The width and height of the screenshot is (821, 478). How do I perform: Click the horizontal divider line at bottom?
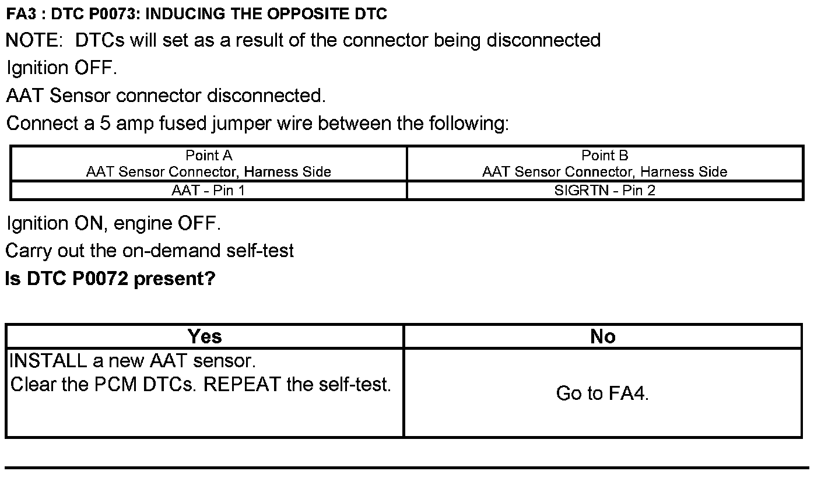click(x=407, y=468)
